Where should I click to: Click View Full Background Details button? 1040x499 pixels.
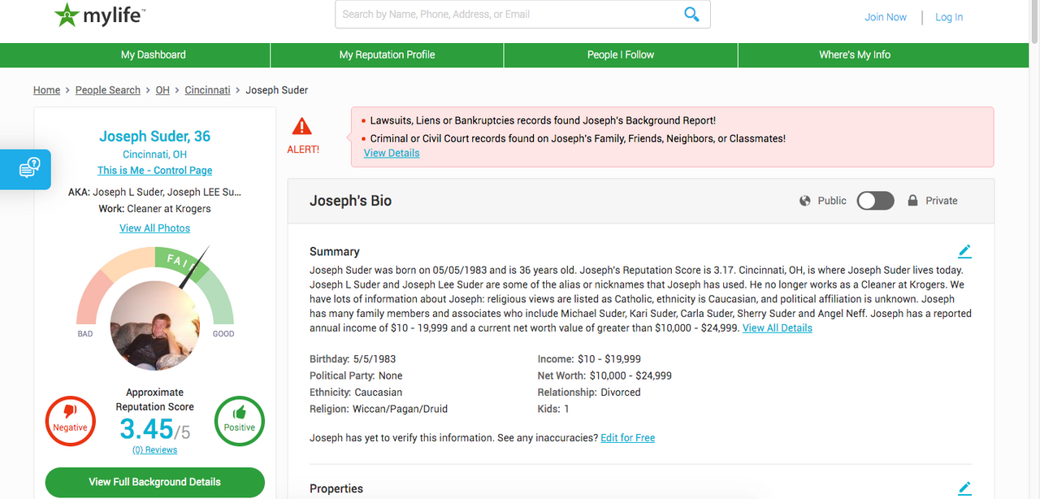(154, 482)
